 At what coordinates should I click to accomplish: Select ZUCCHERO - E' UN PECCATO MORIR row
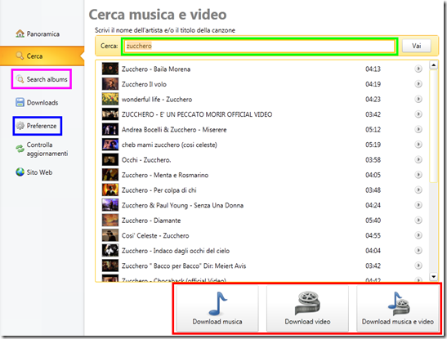point(262,114)
